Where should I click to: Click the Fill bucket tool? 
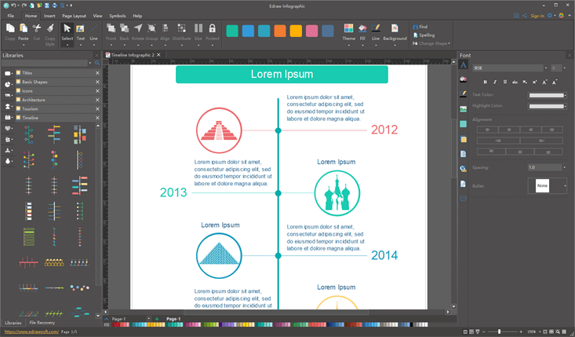pos(362,31)
